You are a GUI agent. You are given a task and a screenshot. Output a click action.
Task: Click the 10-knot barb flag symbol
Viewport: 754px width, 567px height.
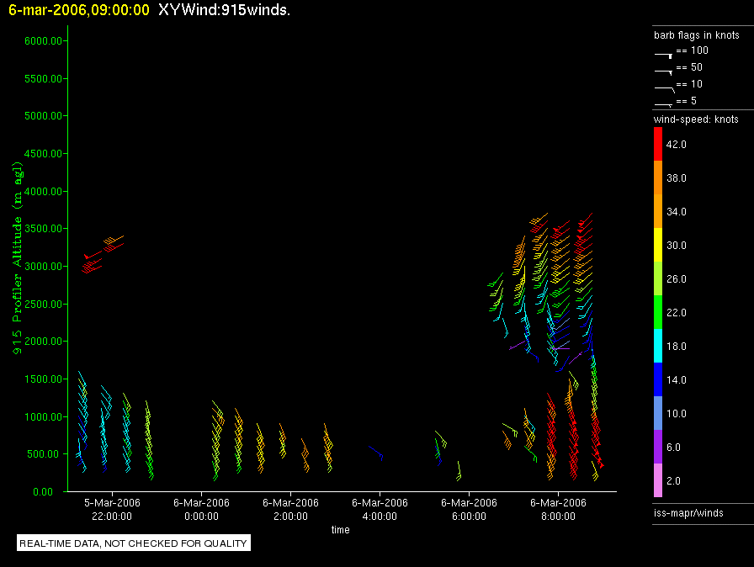click(x=664, y=87)
